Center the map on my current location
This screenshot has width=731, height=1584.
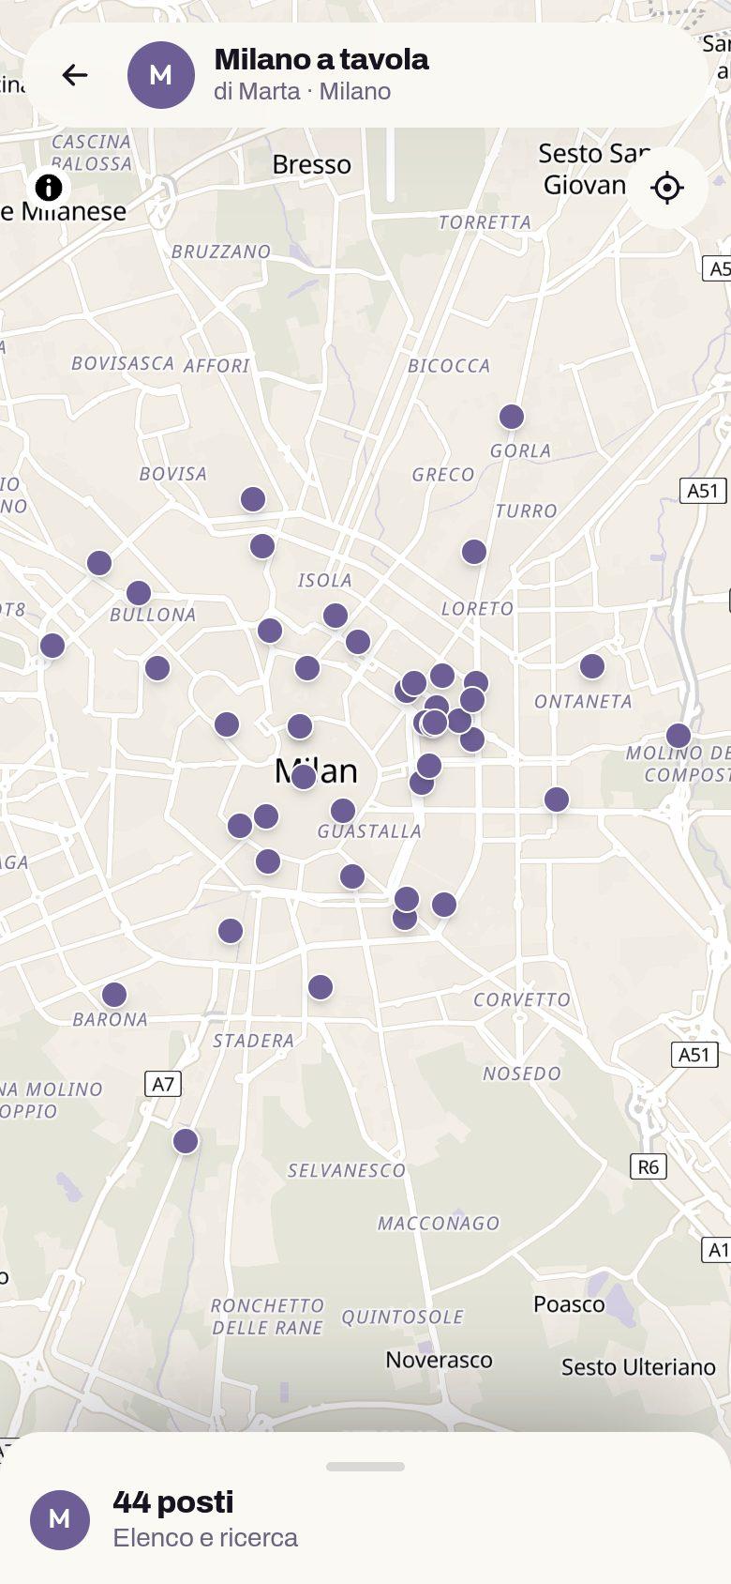(667, 188)
